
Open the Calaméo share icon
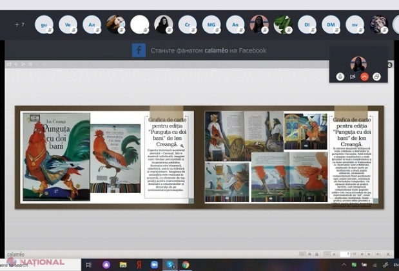[23, 64]
